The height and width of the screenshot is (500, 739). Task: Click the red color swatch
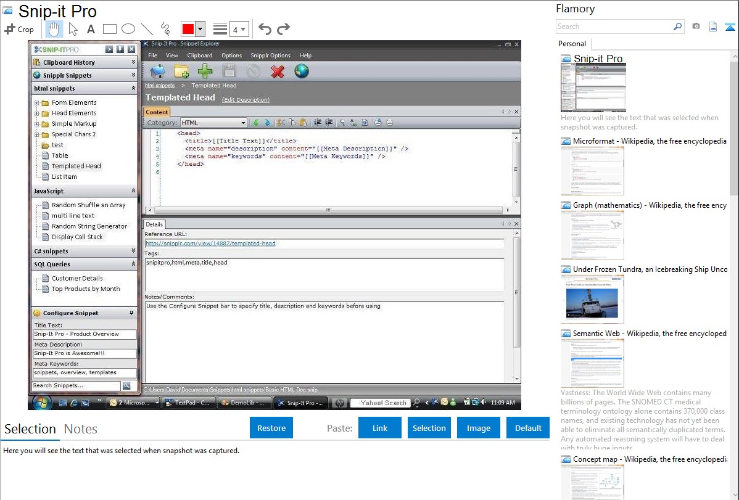188,29
